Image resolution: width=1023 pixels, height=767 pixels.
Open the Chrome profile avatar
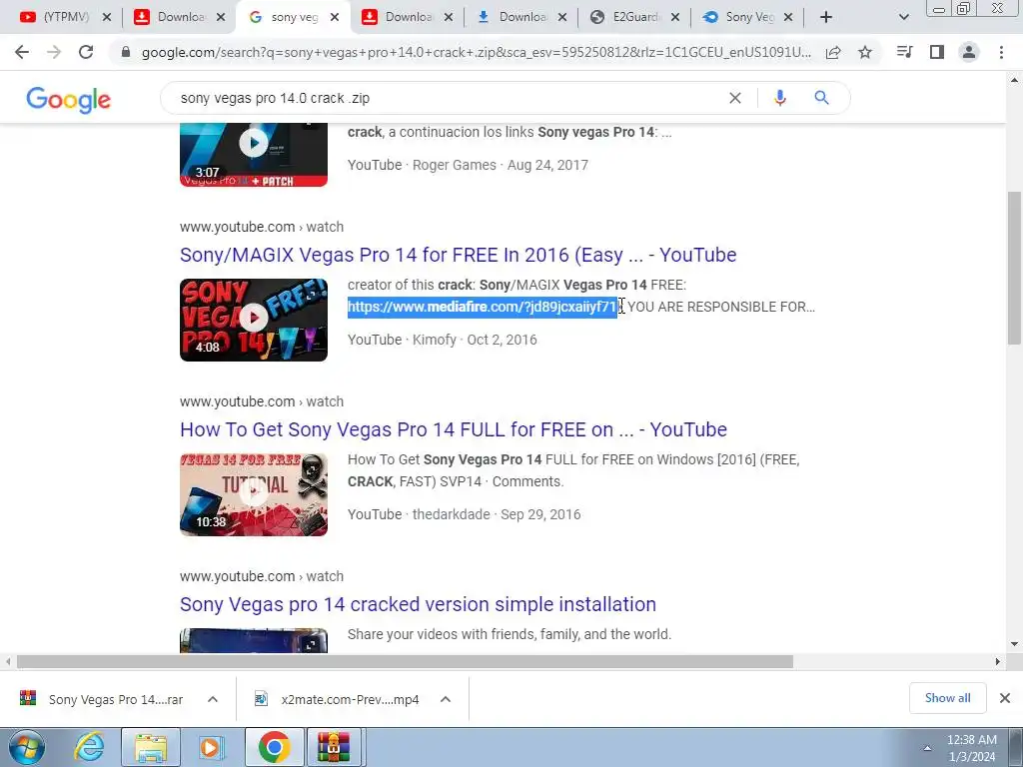pyautogui.click(x=969, y=52)
